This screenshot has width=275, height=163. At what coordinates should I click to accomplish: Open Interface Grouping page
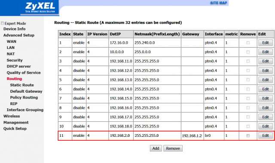tap(25, 110)
